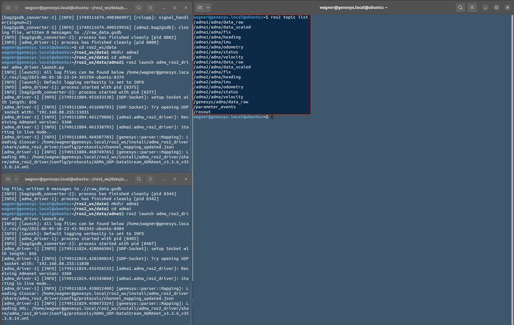Image resolution: width=514 pixels, height=325 pixels.
Task: Close the right terminal window
Action: [x=508, y=8]
